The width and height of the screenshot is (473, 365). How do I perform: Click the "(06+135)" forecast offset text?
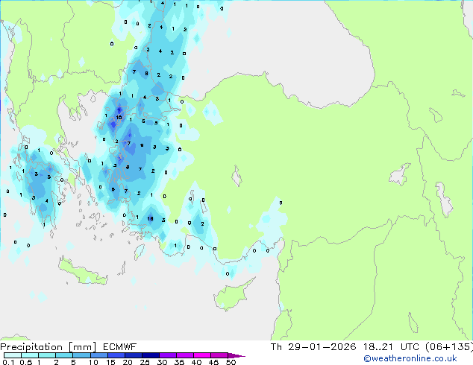click(x=449, y=347)
